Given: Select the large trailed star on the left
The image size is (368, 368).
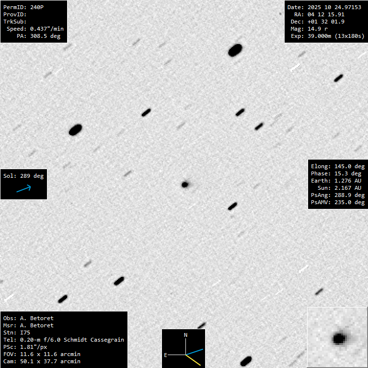Looking at the screenshot, I should tap(76, 129).
